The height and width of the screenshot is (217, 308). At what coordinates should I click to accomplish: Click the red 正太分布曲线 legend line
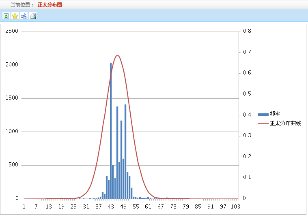coord(263,123)
